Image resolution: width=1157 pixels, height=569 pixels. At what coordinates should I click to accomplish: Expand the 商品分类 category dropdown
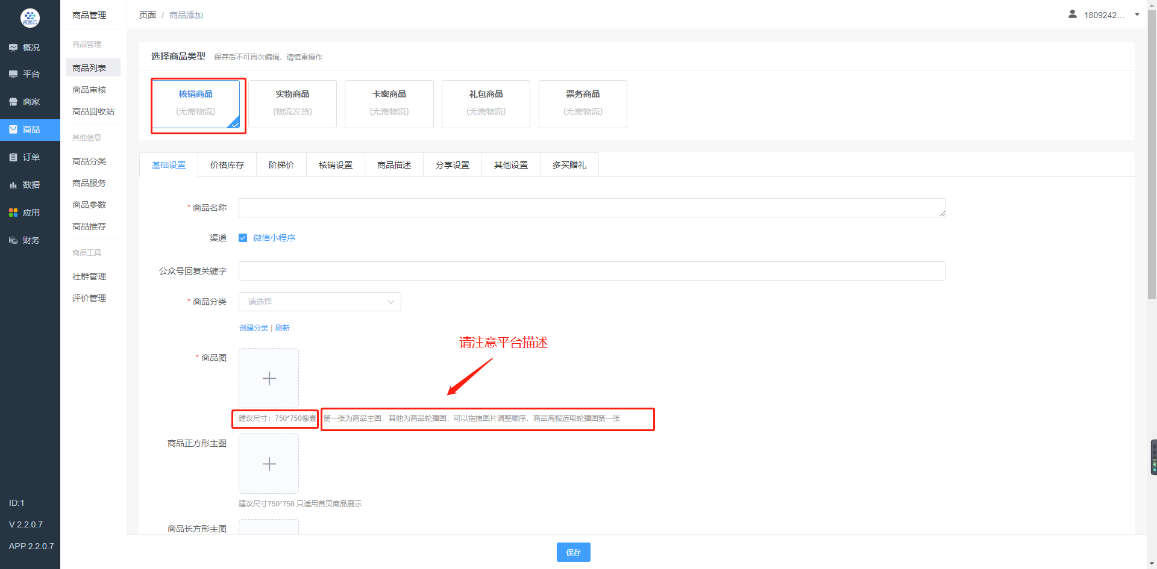coord(319,302)
